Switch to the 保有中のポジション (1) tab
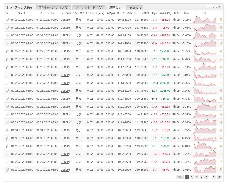 53,8
